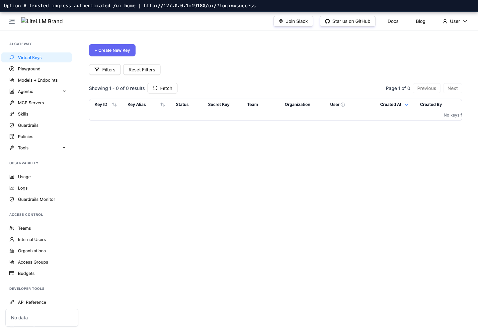Click the icon beside API Reference
Screen dimensions: 478x332
coord(12,302)
